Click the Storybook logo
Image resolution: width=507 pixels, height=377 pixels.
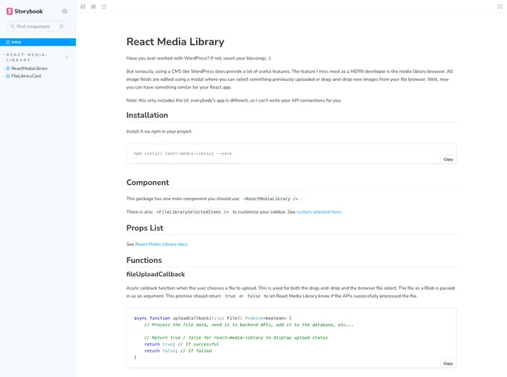tap(24, 11)
